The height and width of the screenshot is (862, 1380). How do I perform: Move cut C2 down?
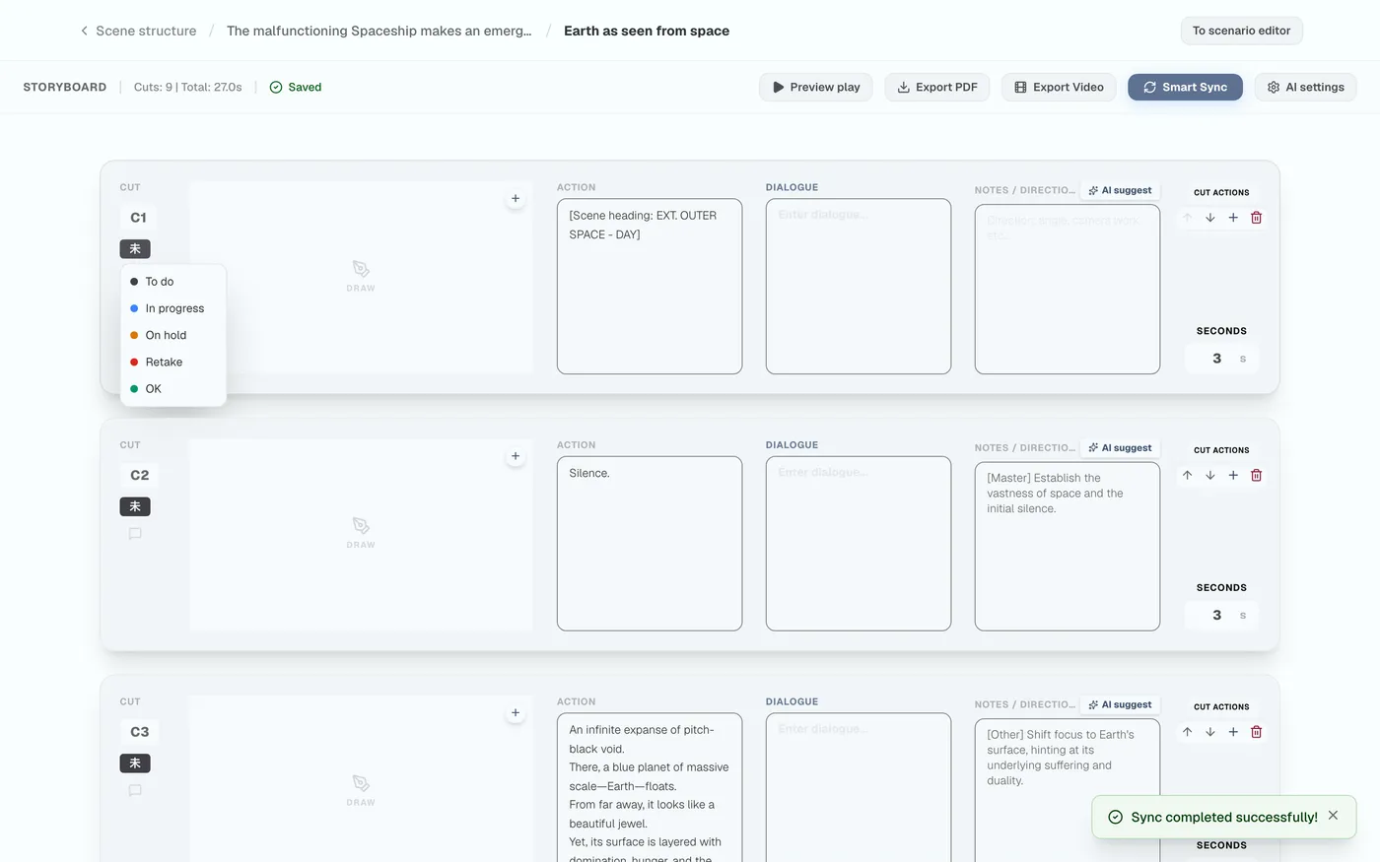click(x=1210, y=475)
